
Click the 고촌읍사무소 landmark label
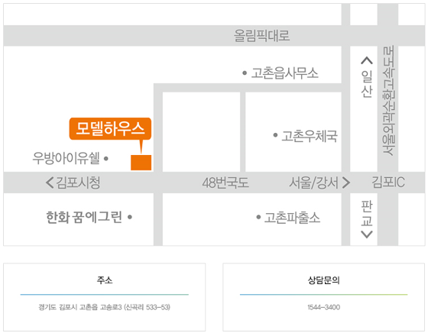tap(284, 73)
